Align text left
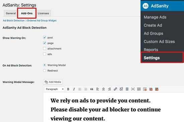Image resolution: width=184 pixels, height=122 pixels. (x=97, y=89)
